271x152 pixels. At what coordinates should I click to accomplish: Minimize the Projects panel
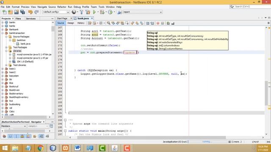(53, 19)
